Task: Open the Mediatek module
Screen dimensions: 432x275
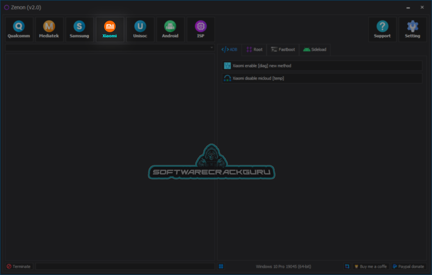Action: pos(49,30)
